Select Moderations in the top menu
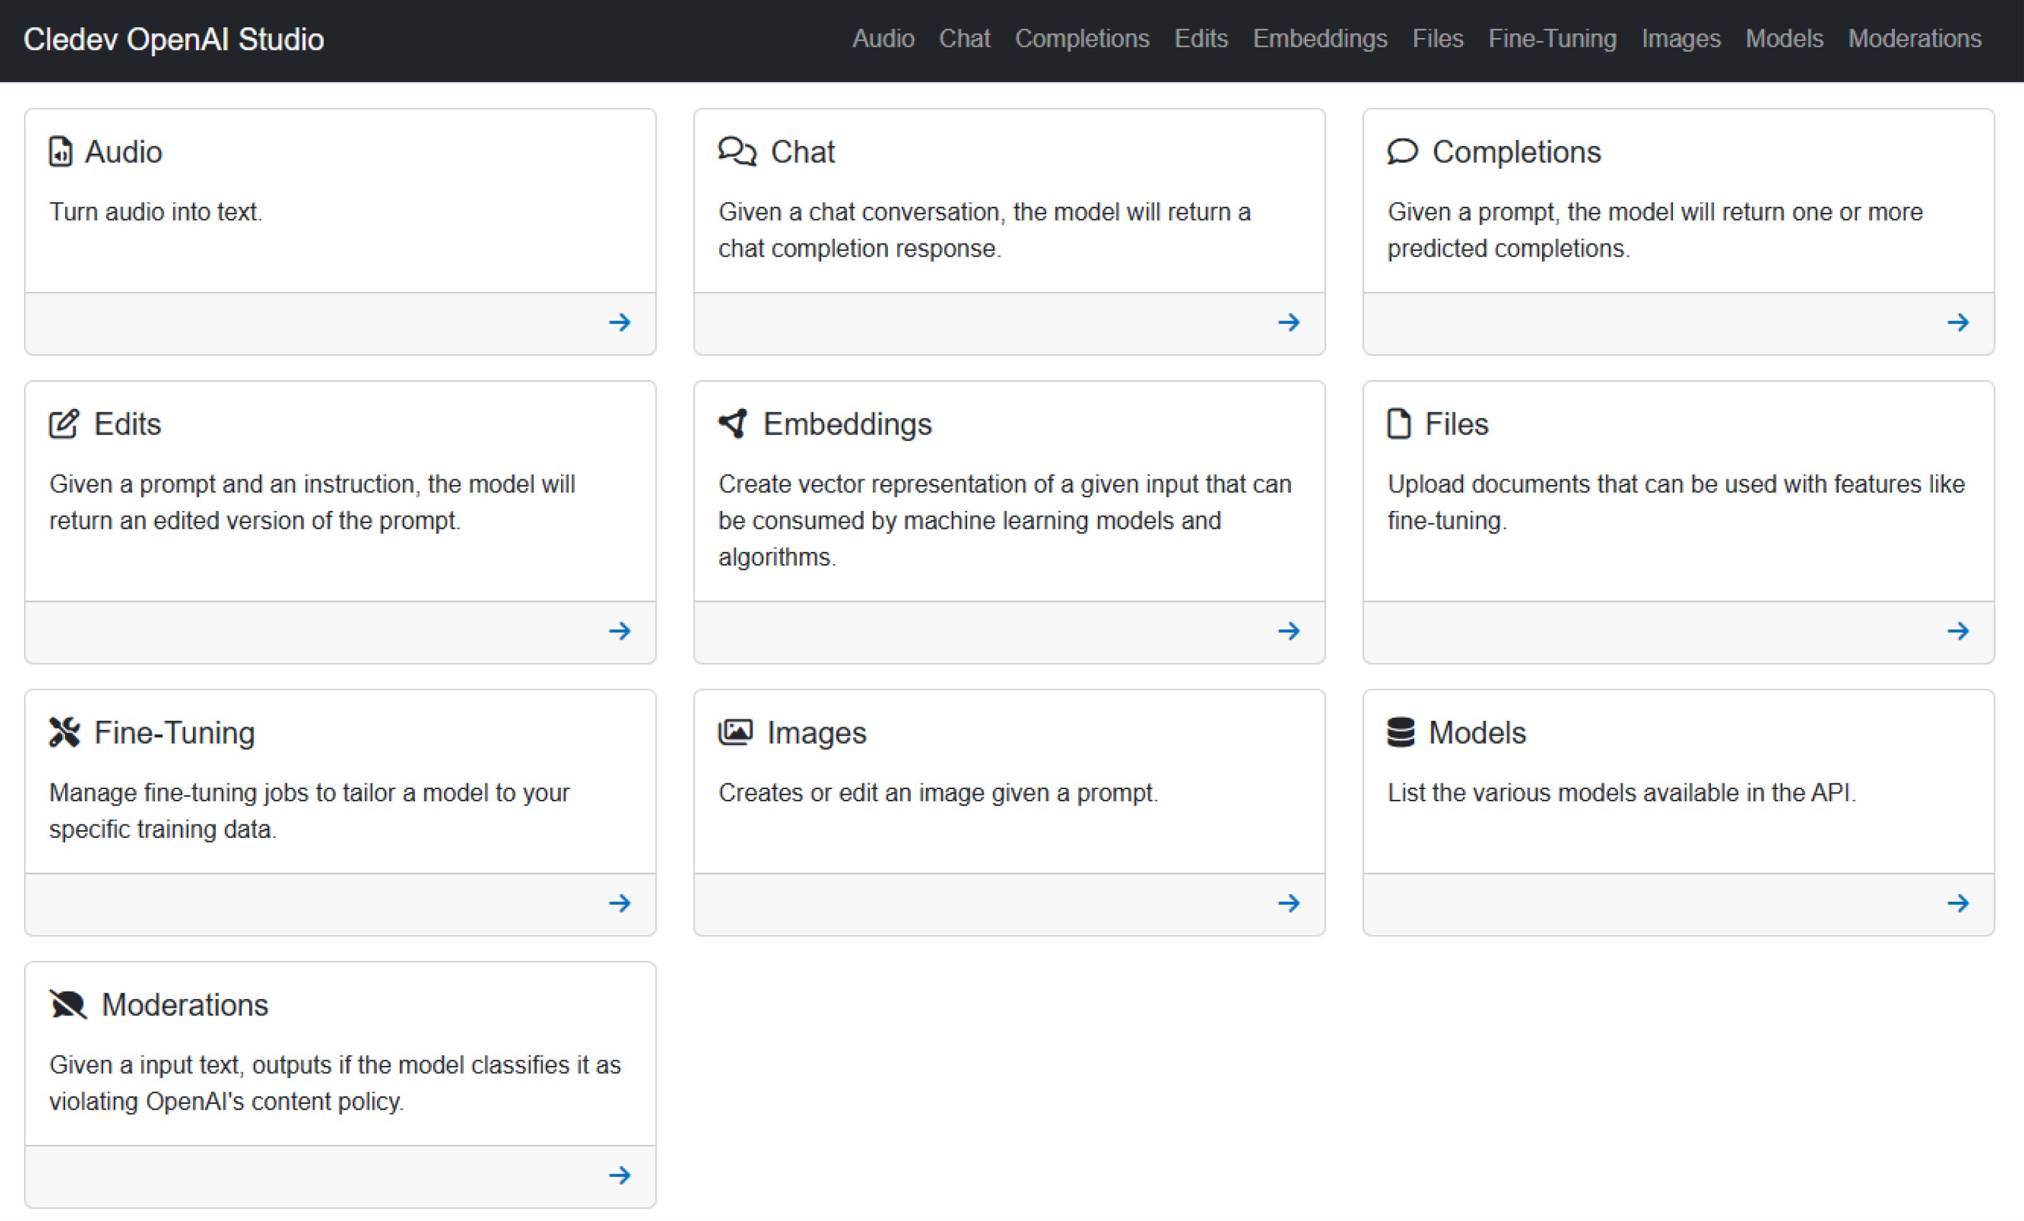 pyautogui.click(x=1914, y=39)
